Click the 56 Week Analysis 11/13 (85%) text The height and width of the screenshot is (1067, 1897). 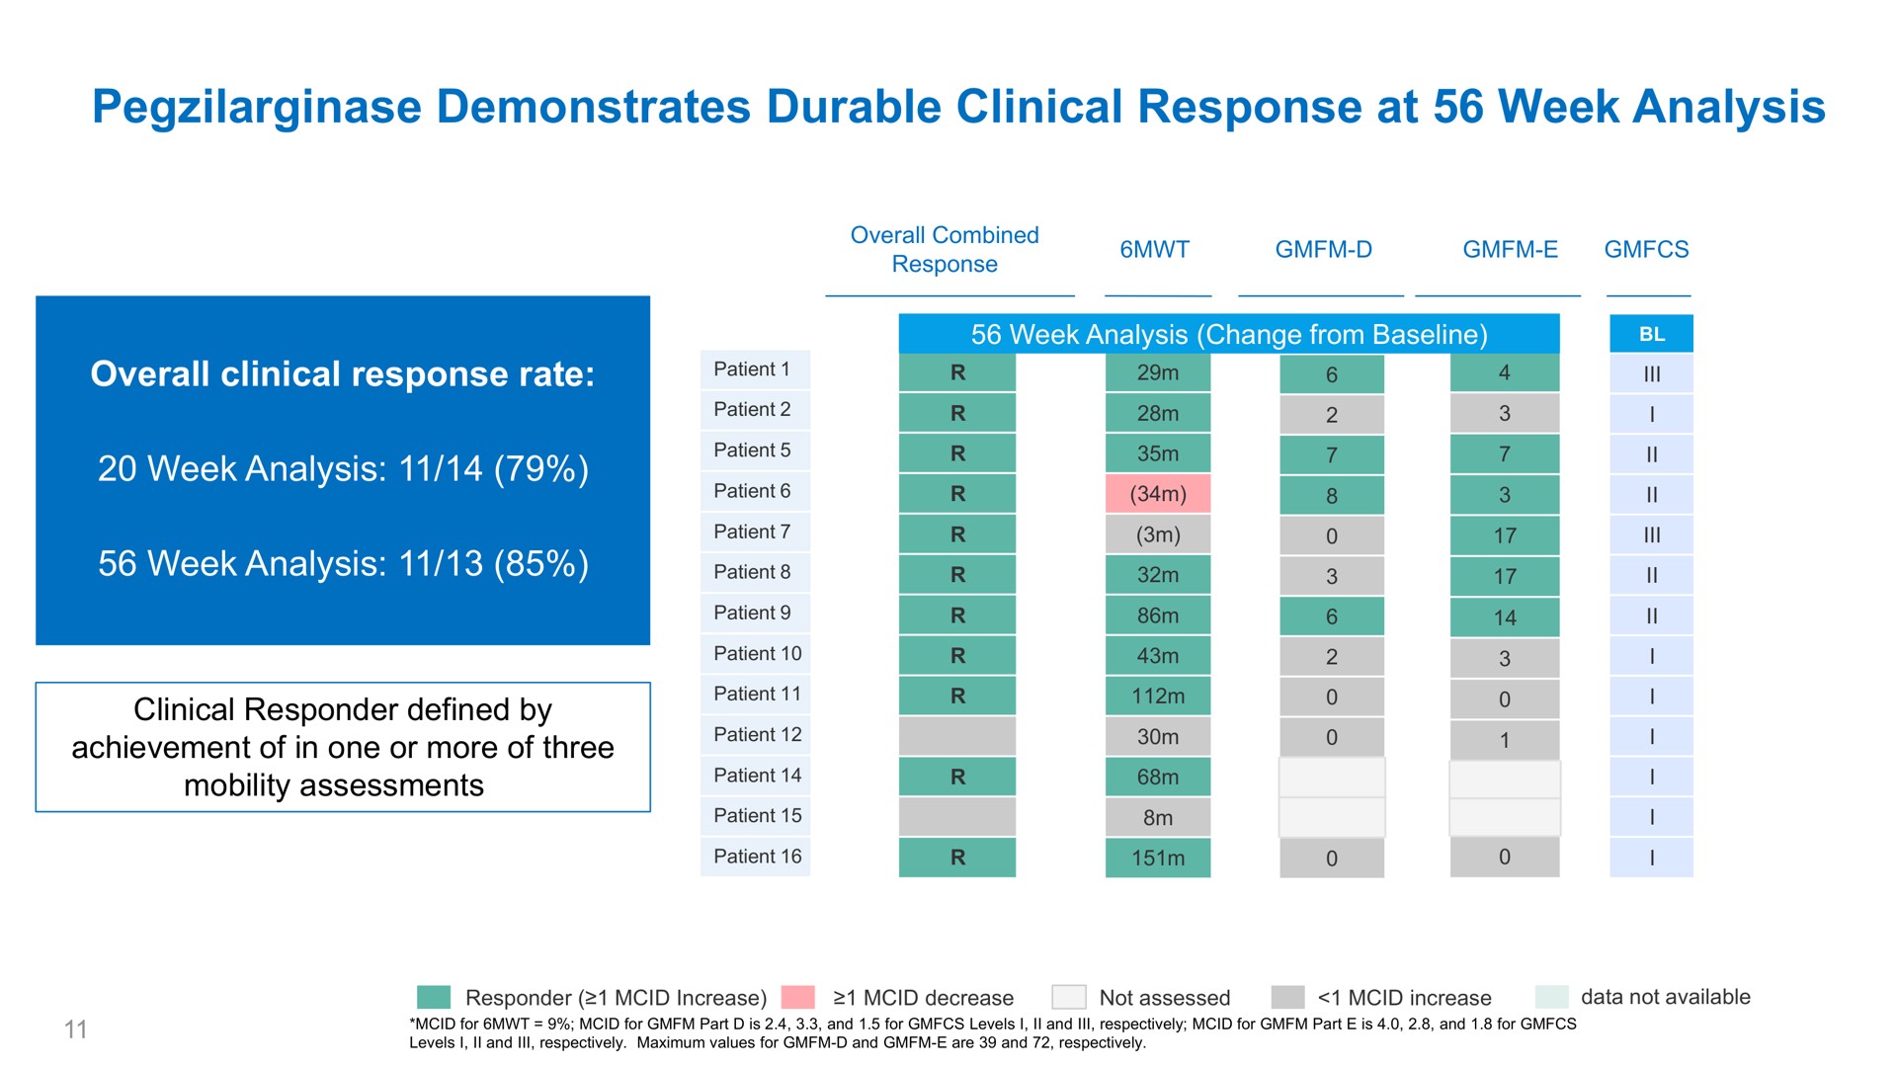pos(343,563)
